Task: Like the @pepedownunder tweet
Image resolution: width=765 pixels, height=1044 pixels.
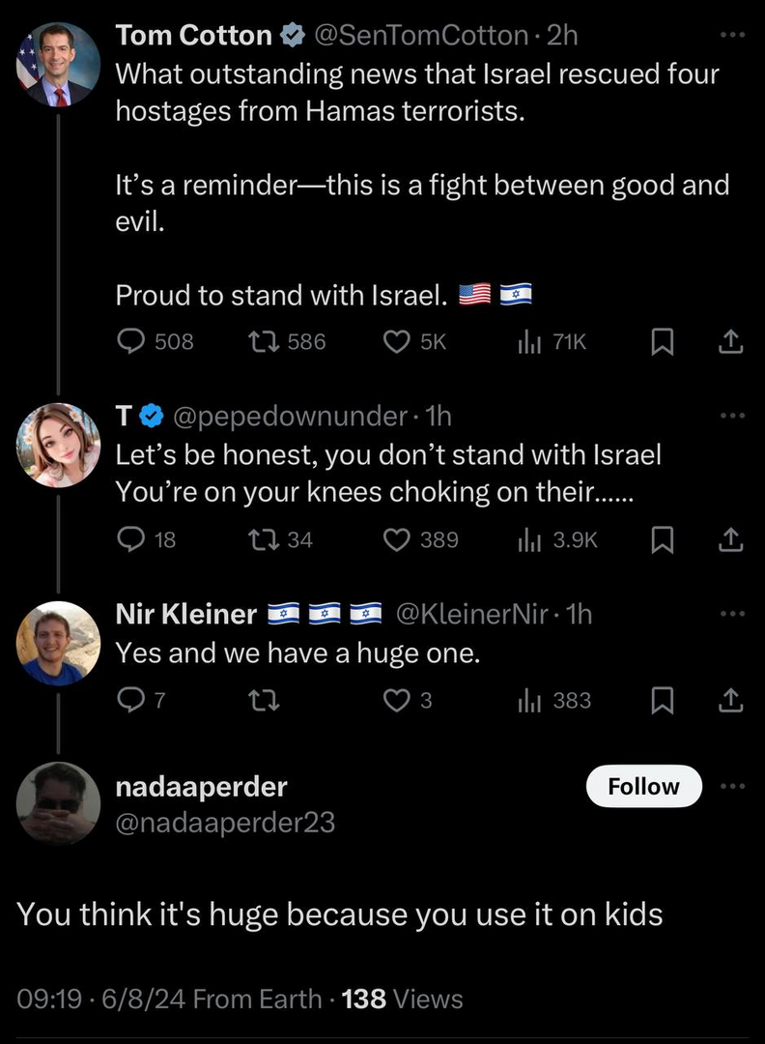Action: tap(397, 539)
